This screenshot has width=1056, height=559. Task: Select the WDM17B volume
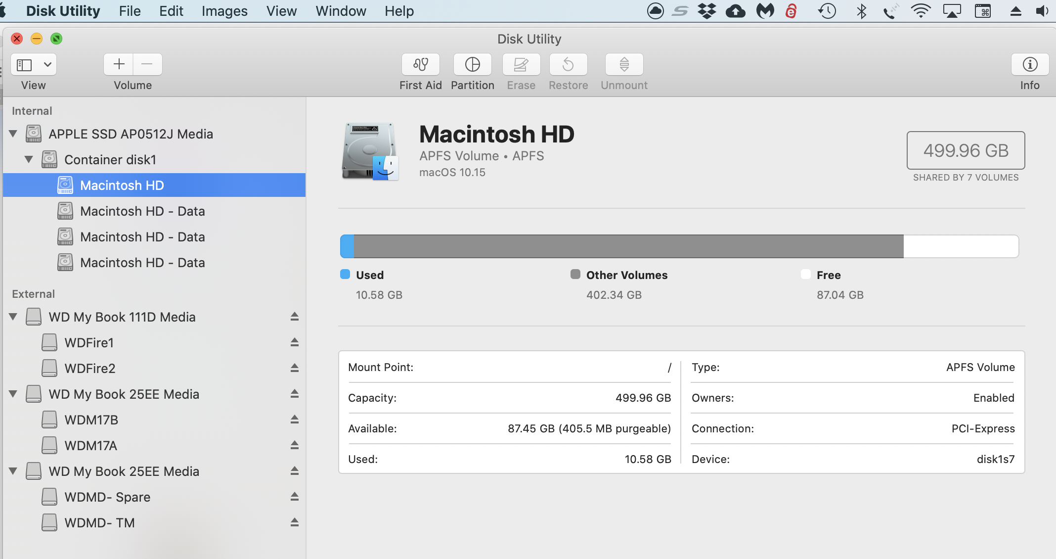pyautogui.click(x=91, y=419)
